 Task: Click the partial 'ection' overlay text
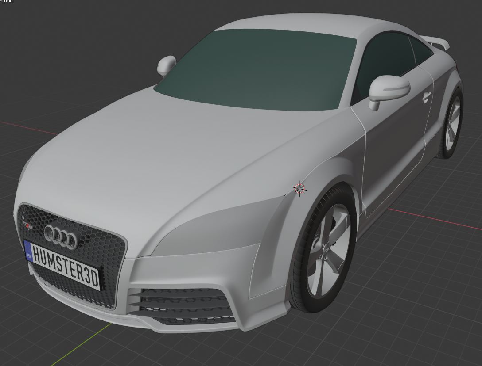[x=7, y=2]
